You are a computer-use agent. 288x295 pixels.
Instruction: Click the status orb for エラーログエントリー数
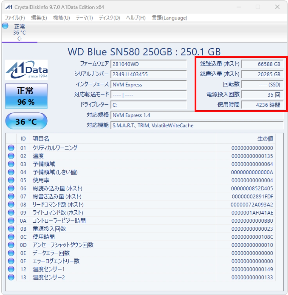(x=11, y=261)
